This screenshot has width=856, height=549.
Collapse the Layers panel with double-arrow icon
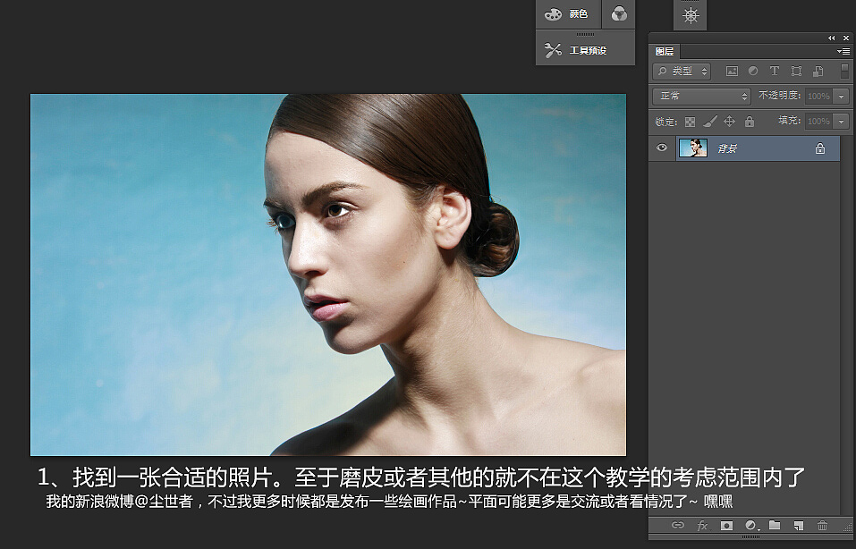[x=832, y=38]
